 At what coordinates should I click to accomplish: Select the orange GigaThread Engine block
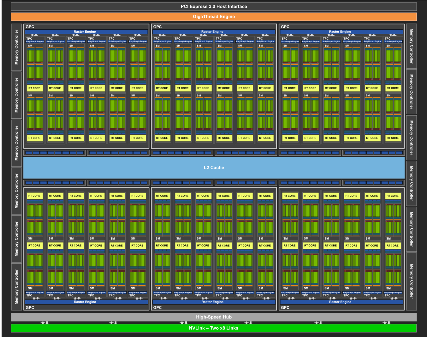point(214,17)
